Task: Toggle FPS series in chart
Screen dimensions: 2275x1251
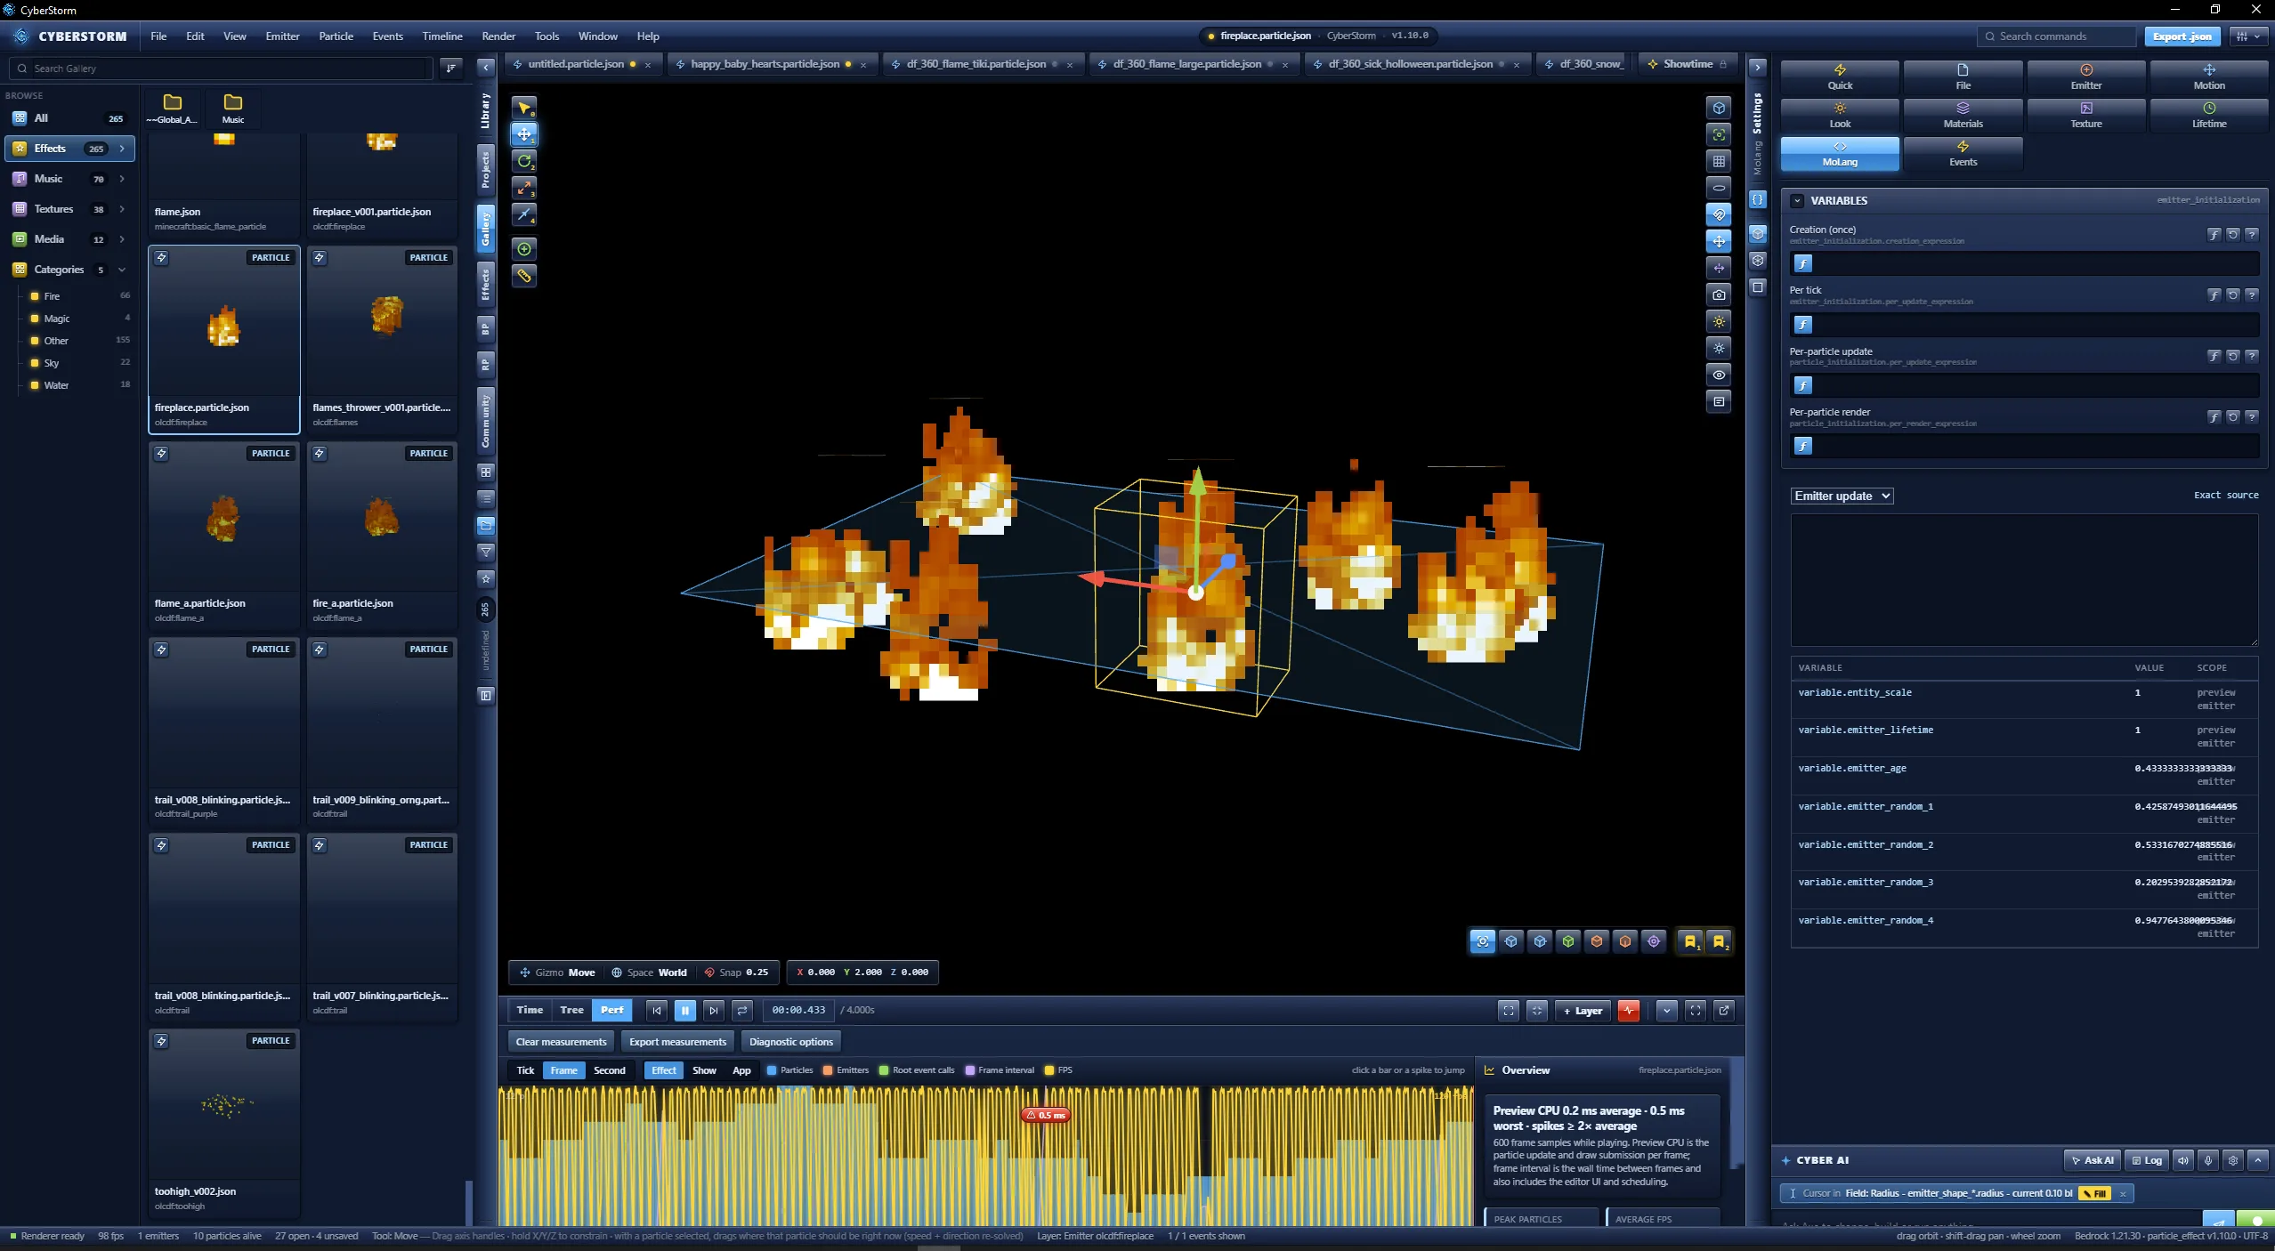Action: (1058, 1070)
